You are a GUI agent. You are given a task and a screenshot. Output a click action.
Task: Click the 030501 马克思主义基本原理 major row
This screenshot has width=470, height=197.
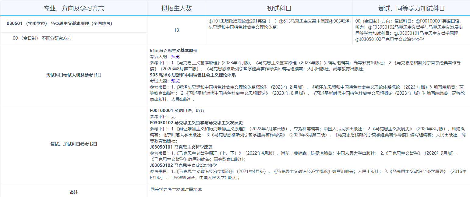click(x=60, y=23)
